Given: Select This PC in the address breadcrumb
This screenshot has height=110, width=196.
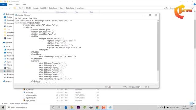Looking at the screenshot, I should point(21,8).
